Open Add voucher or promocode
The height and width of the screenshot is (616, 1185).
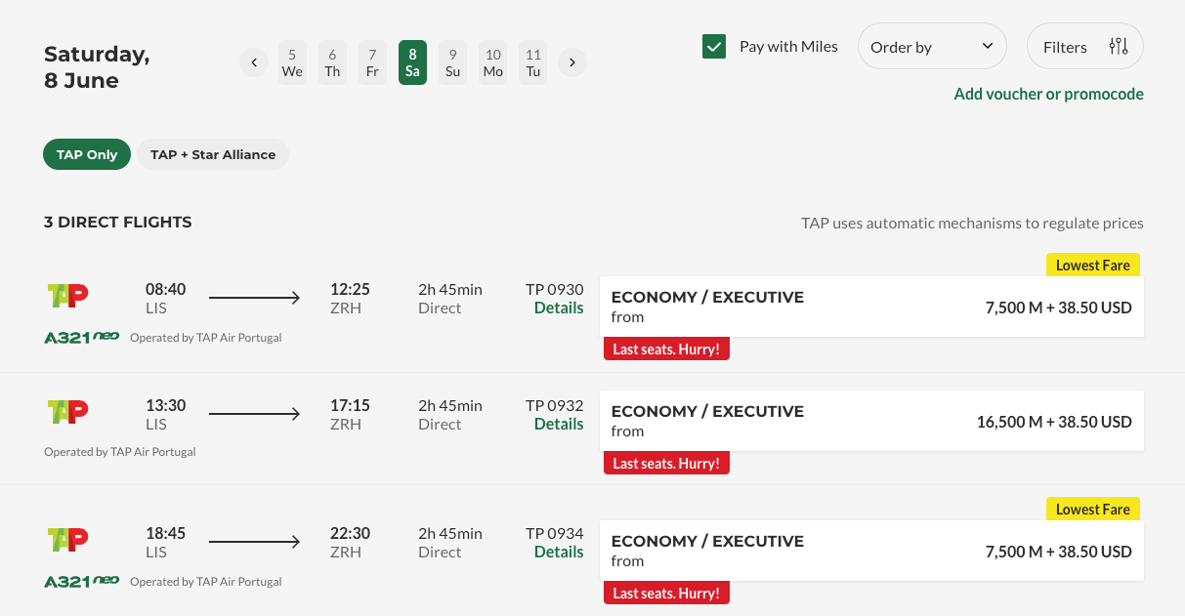(1048, 94)
